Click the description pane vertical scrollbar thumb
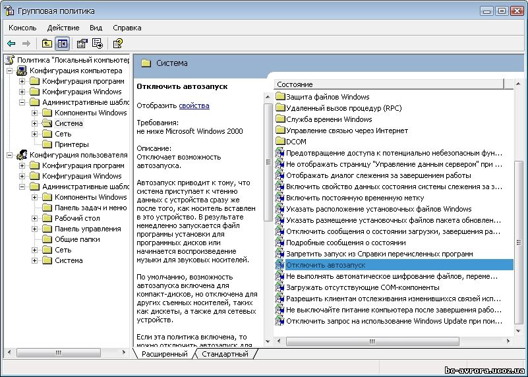This screenshot has height=377, width=528. point(268,162)
